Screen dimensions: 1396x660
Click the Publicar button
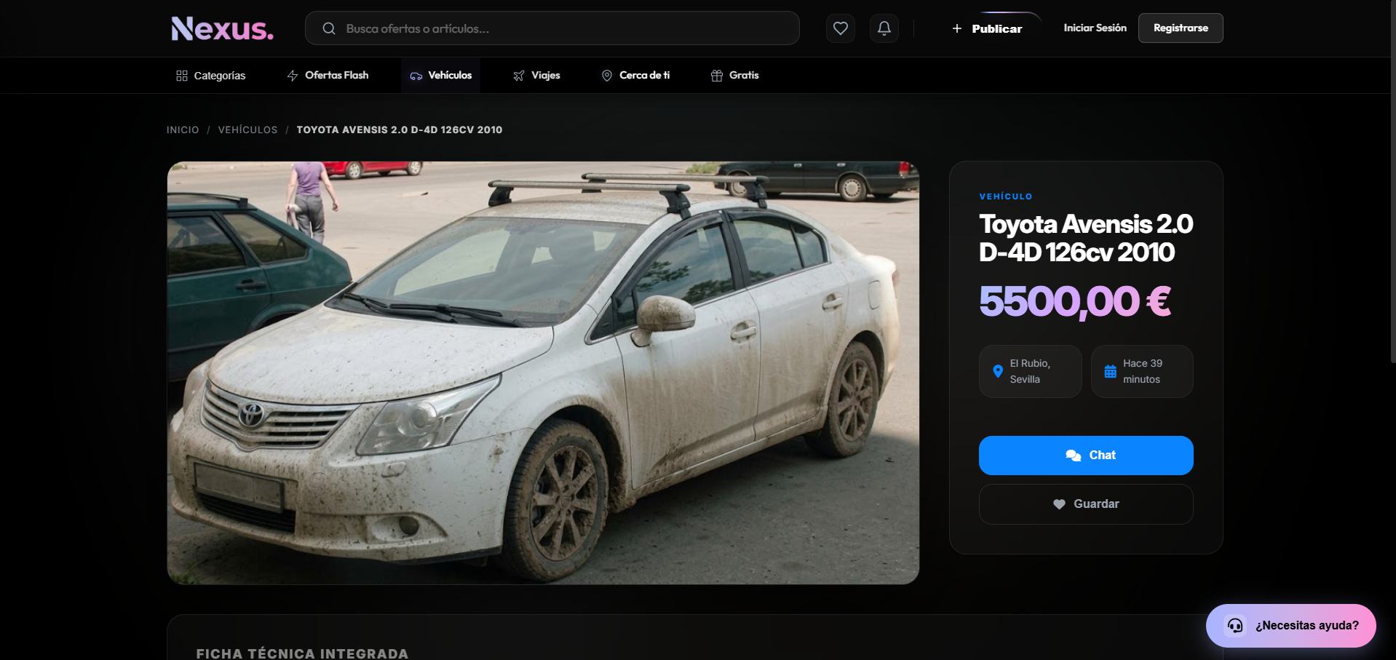[x=987, y=28]
